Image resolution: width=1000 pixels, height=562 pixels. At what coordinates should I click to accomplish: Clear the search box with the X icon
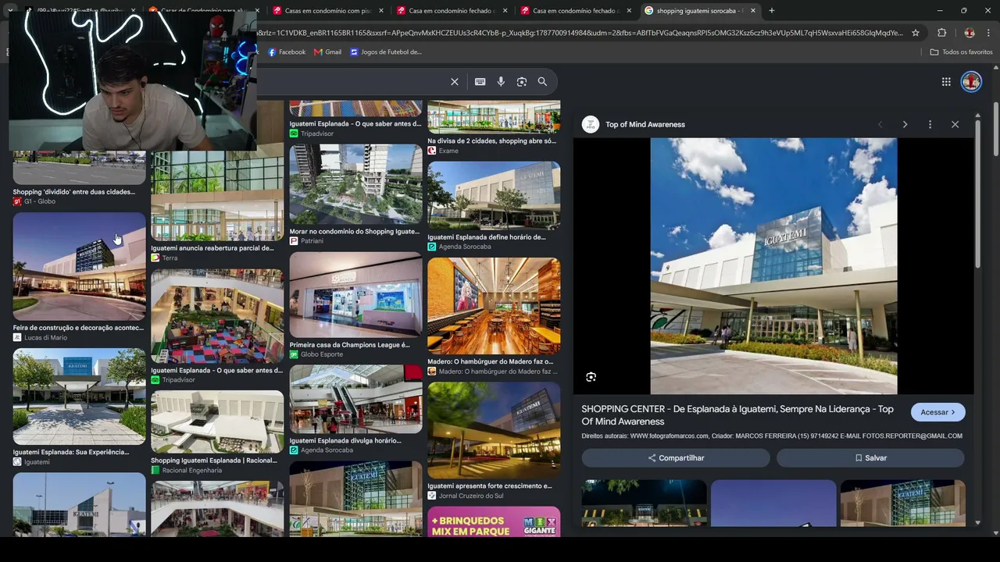point(455,82)
